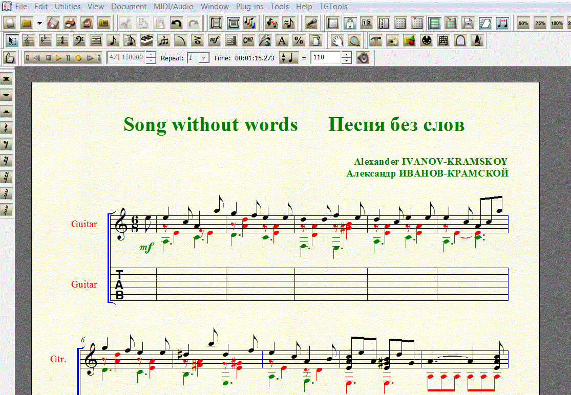Viewport: 571px width, 395px height.
Task: Decrease the tempo value with down arrow
Action: click(x=346, y=61)
